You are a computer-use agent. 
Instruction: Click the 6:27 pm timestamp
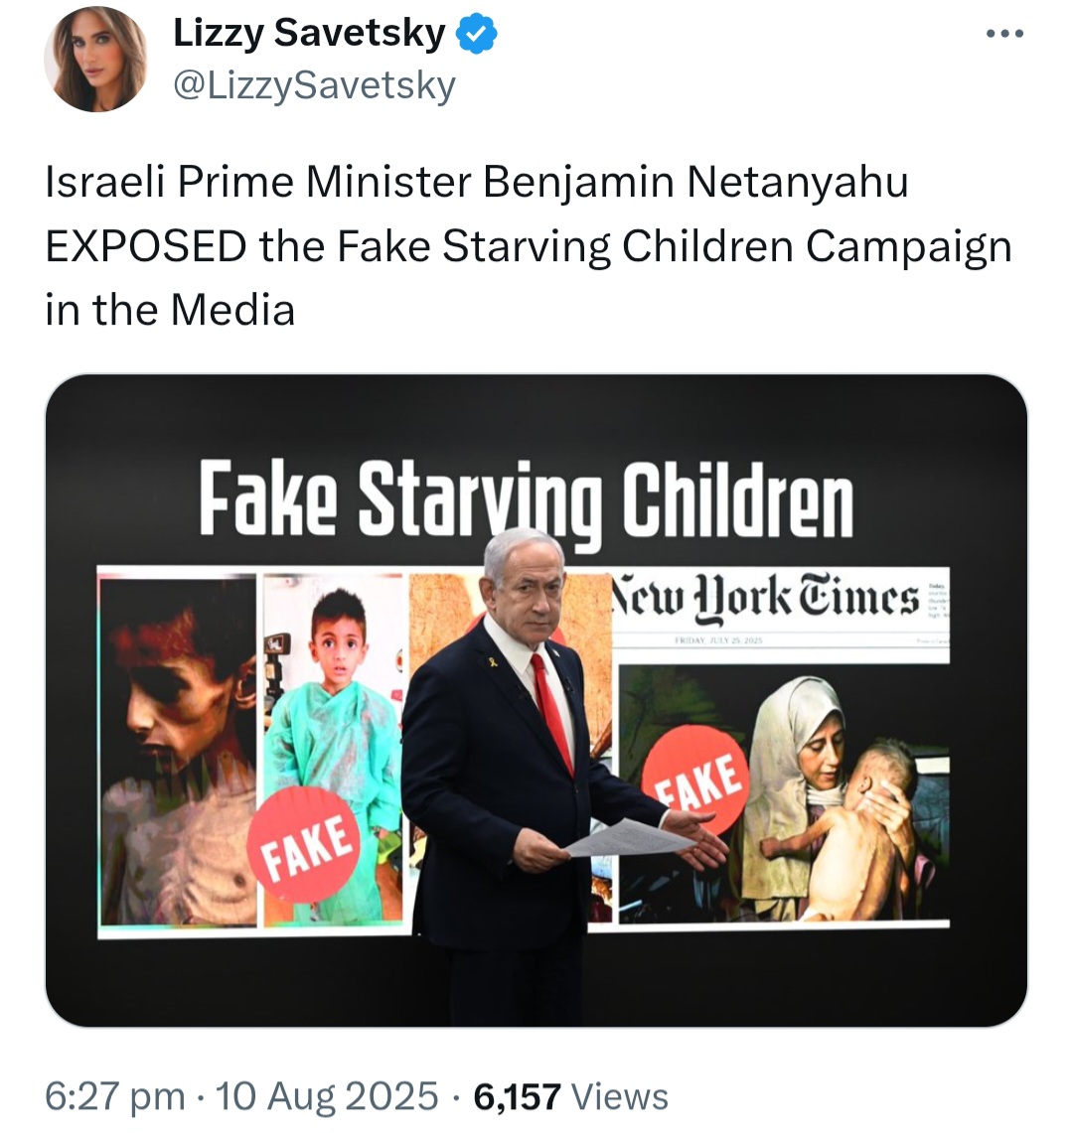tap(115, 1095)
